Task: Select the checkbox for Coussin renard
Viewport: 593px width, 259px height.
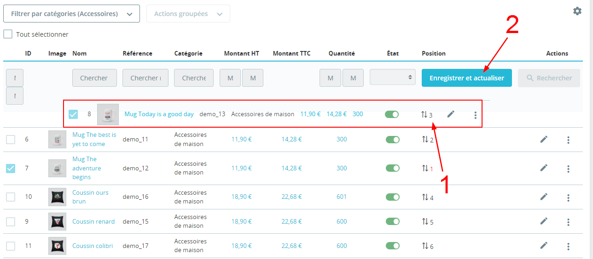Action: 10,222
